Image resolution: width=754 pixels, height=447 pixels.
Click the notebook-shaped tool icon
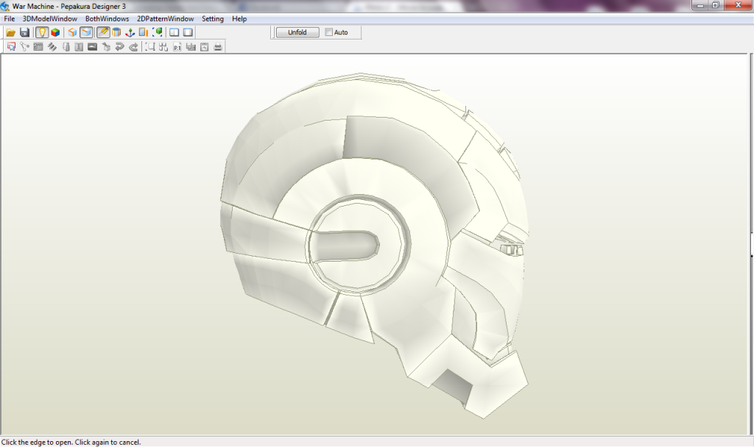click(x=66, y=46)
